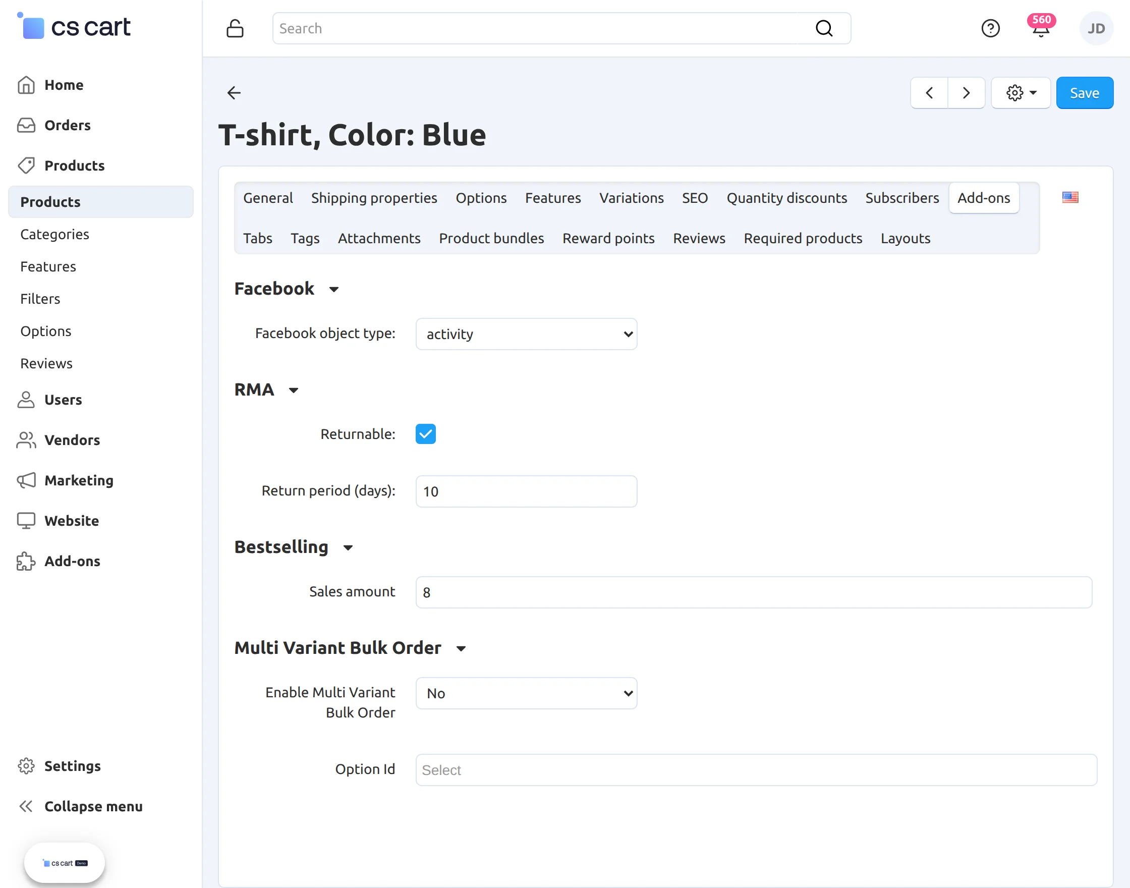Click the Add-ons puzzle icon in sidebar
Screen dimensions: 1130x888
(26, 561)
